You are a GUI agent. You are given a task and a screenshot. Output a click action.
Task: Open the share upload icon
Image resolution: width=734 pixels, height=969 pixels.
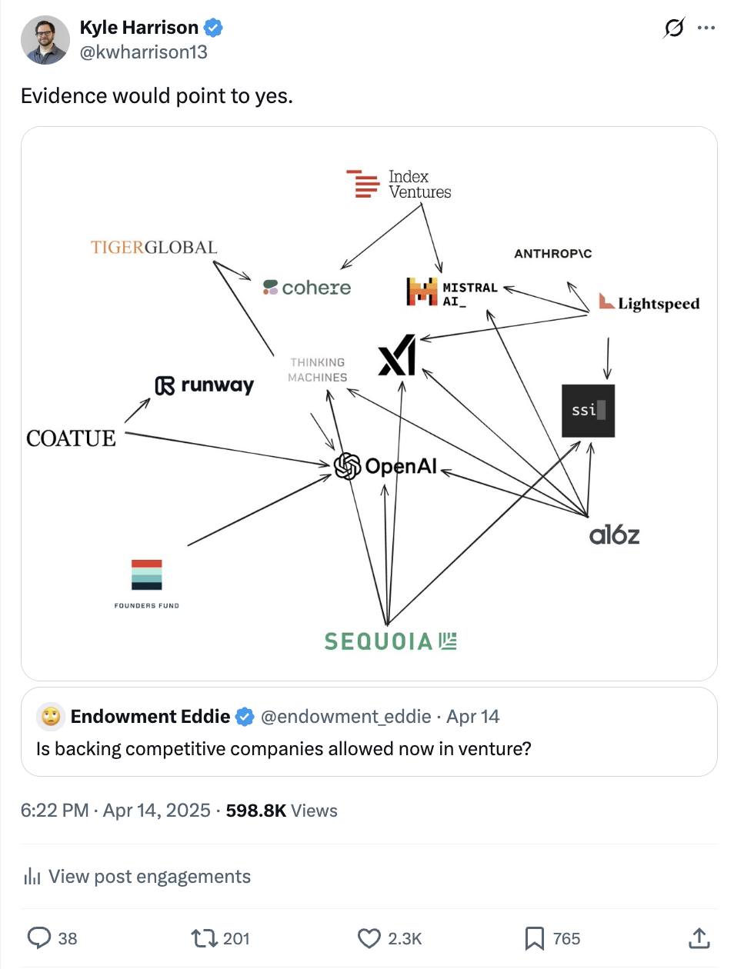(x=699, y=937)
